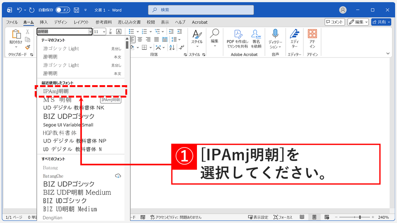The height and width of the screenshot is (223, 397).
Task: Click the increase indent icon
Action: click(180, 32)
